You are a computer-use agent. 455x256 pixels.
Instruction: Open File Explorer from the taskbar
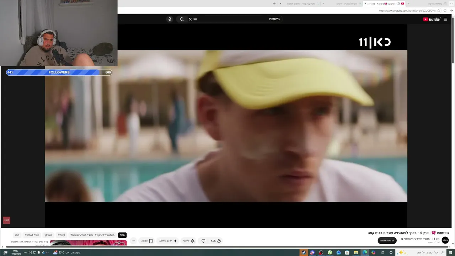pos(356,252)
